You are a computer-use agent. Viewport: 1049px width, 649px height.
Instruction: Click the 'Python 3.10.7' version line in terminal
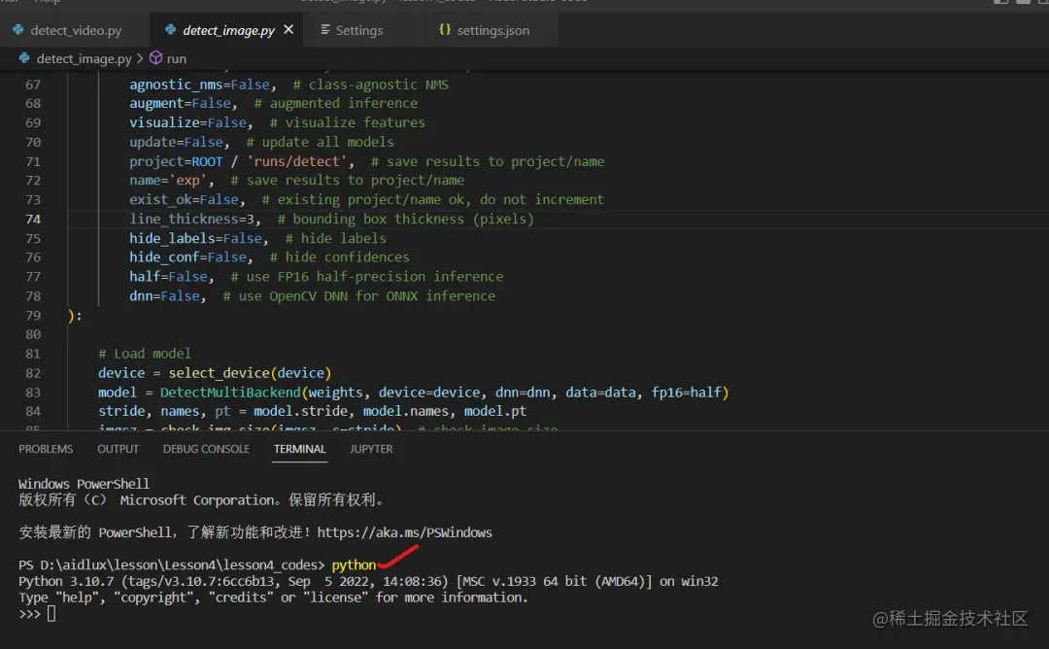368,581
